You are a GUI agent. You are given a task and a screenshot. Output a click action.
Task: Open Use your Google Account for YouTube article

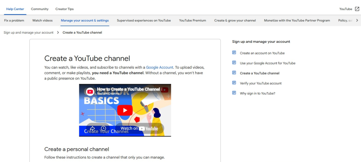coord(268,63)
